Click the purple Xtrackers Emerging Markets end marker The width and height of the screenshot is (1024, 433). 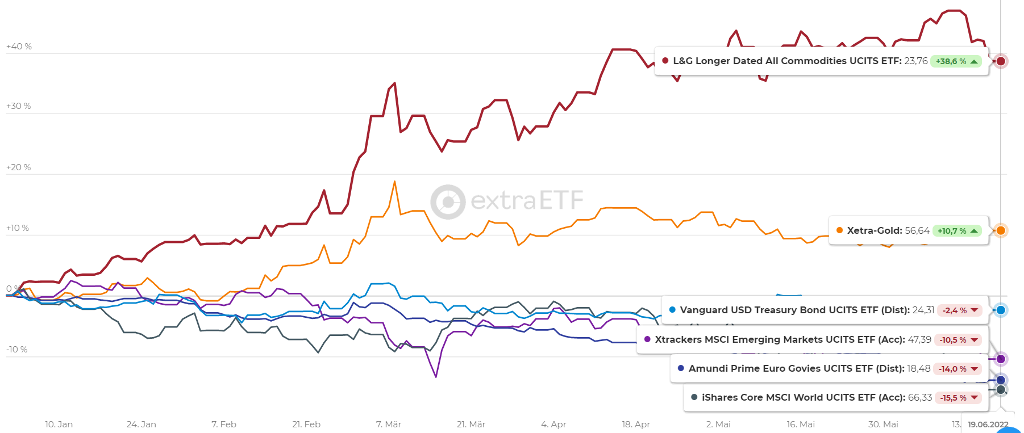click(x=1001, y=359)
